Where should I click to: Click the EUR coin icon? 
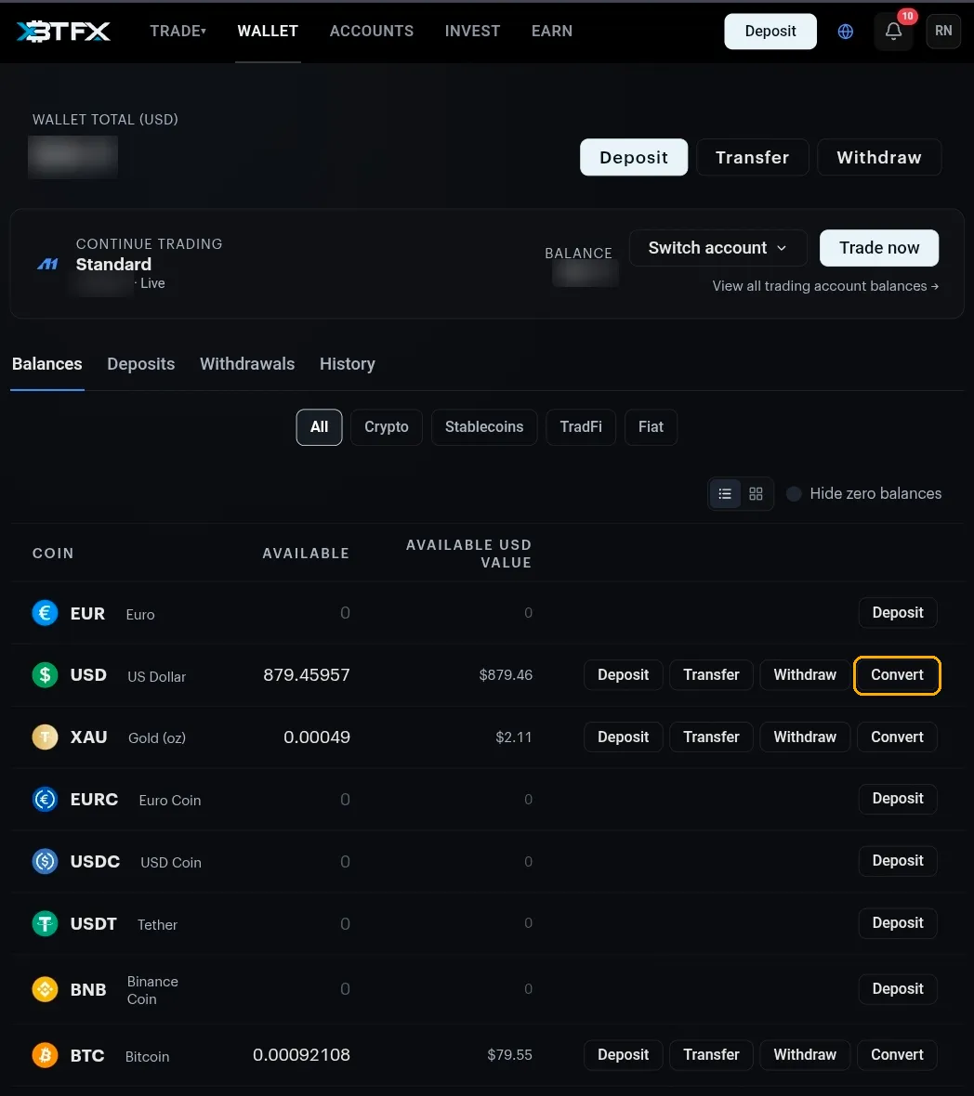[46, 613]
